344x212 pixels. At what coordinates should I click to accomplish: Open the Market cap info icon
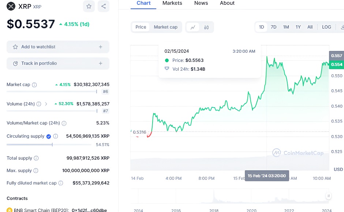pyautogui.click(x=34, y=85)
